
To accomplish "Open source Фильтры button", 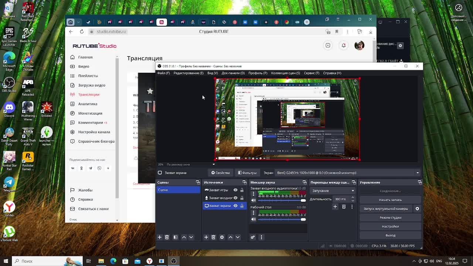I will pyautogui.click(x=247, y=173).
